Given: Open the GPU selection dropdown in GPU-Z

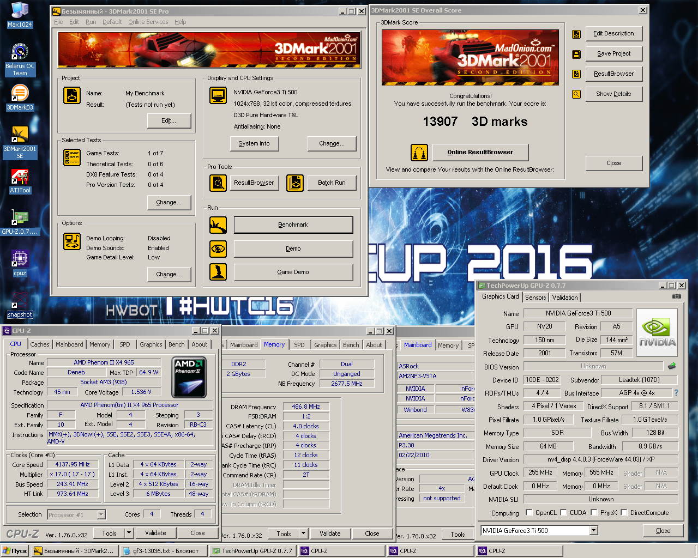Looking at the screenshot, I should (594, 530).
